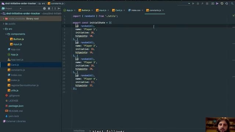
Task: Open local history clock icon
Action: pos(222,3)
